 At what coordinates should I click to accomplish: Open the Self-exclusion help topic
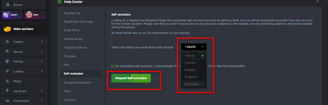tap(81, 74)
